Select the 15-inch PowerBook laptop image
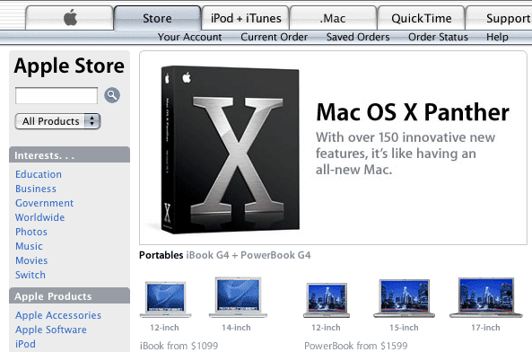Image resolution: width=532 pixels, height=352 pixels. point(404,298)
